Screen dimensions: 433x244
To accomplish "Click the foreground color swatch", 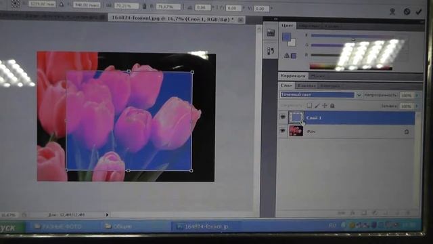I will click(286, 37).
